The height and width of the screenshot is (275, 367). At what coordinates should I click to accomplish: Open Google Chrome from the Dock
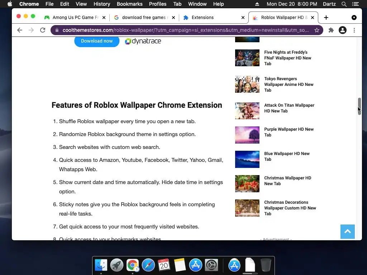point(133,265)
